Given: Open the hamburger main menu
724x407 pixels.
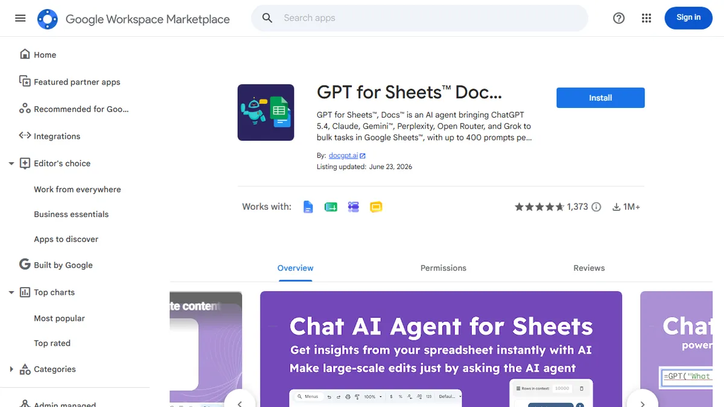Looking at the screenshot, I should 21,18.
